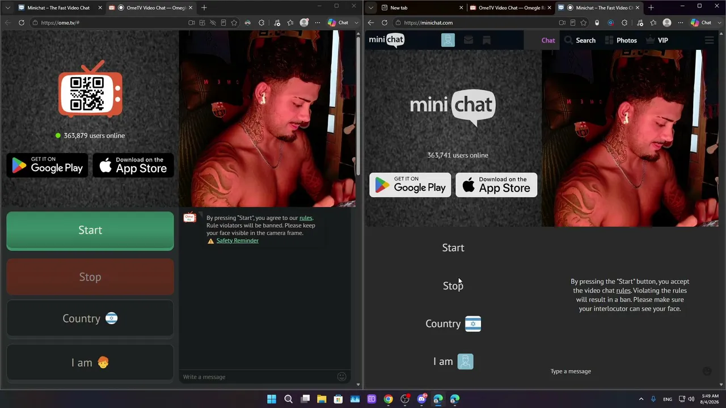The image size is (726, 408).
Task: Open the Copilot Chat button in the right browser
Action: (701, 23)
